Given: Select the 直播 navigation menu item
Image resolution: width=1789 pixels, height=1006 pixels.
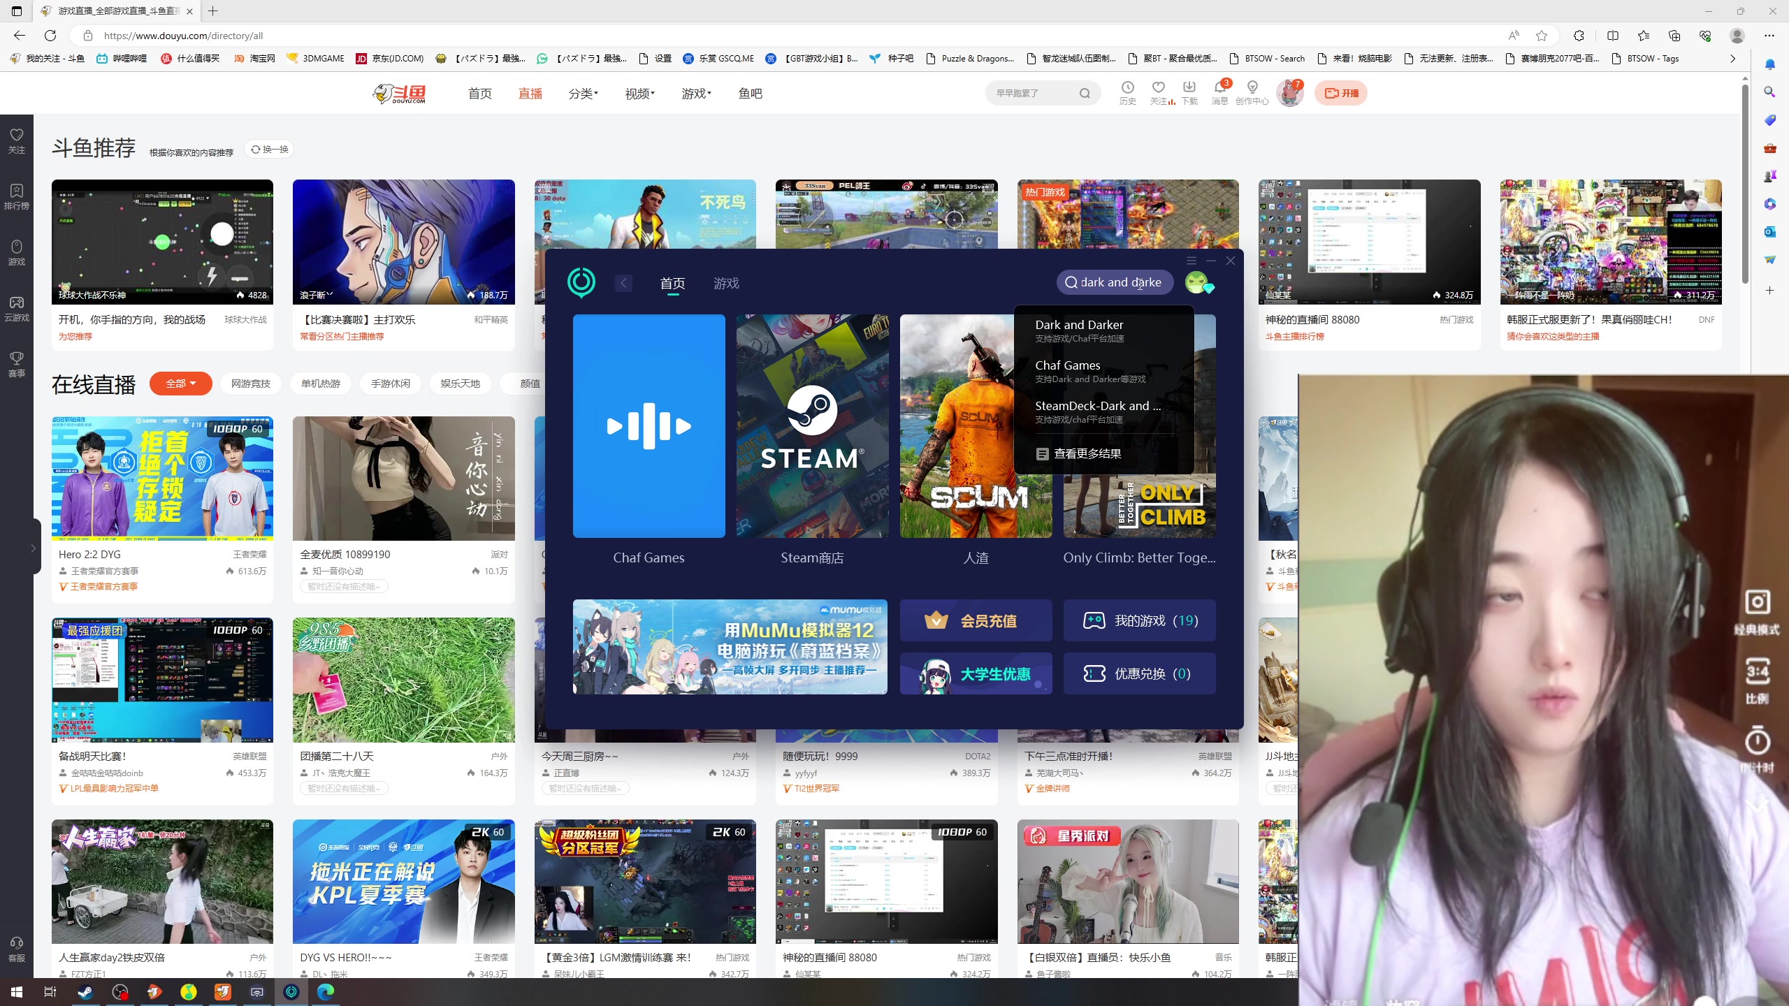Looking at the screenshot, I should (530, 94).
